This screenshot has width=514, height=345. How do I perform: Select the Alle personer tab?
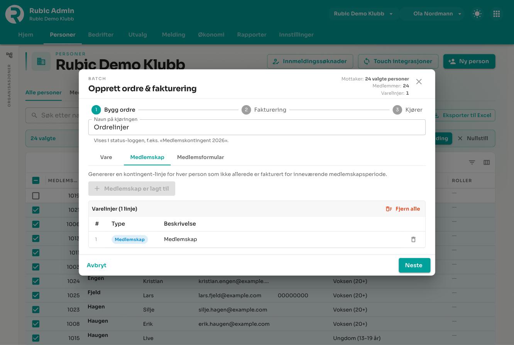pyautogui.click(x=44, y=93)
